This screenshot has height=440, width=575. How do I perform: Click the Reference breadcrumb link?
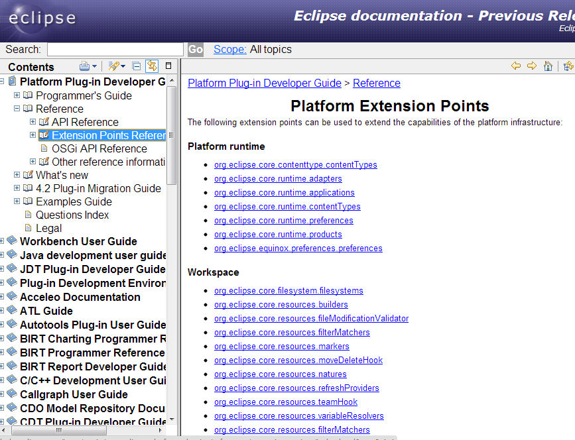(x=377, y=83)
